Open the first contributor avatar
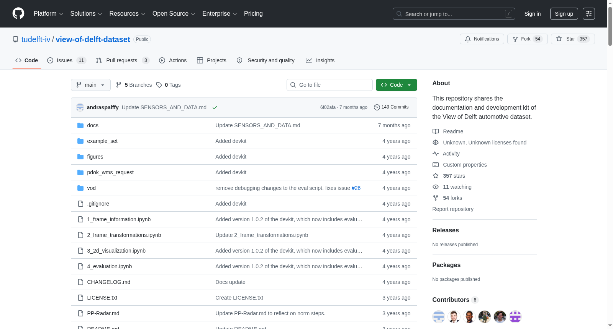Screen dimensions: 613x329 coord(439,317)
